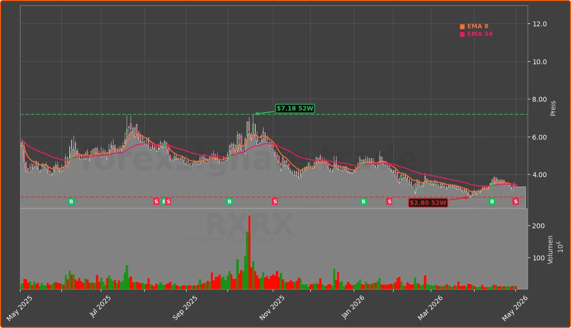Click the S sell marker in late January 2026
The width and height of the screenshot is (571, 328).
pos(389,201)
